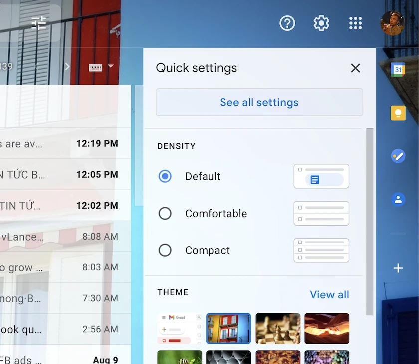Open the Google Calendar sidebar panel
This screenshot has height=364, width=419.
[x=398, y=69]
